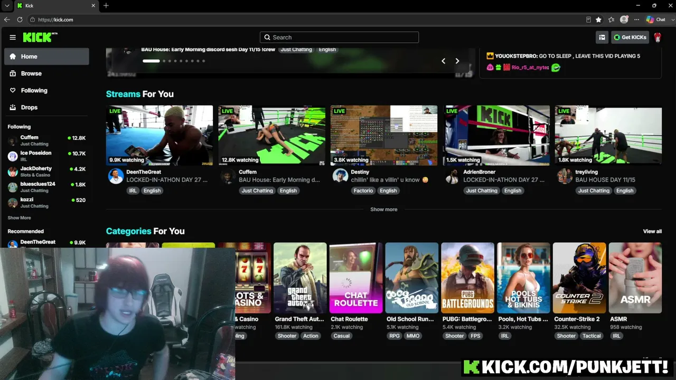This screenshot has height=380, width=676.
Task: Click Show More under Following list
Action: click(x=19, y=218)
